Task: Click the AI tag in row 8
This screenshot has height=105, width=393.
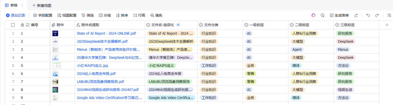Action: pyautogui.click(x=249, y=90)
